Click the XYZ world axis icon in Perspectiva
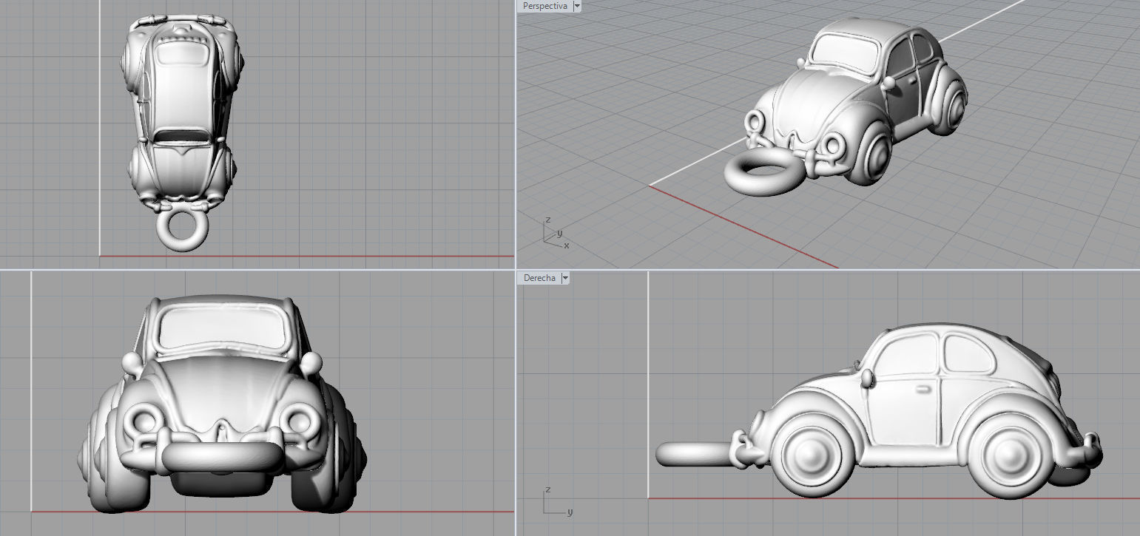1140x536 pixels. pos(555,233)
